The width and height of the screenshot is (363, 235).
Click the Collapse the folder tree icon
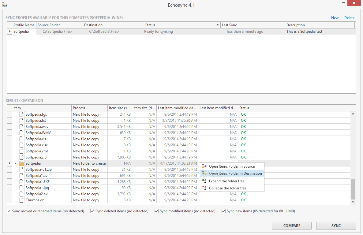click(x=204, y=188)
